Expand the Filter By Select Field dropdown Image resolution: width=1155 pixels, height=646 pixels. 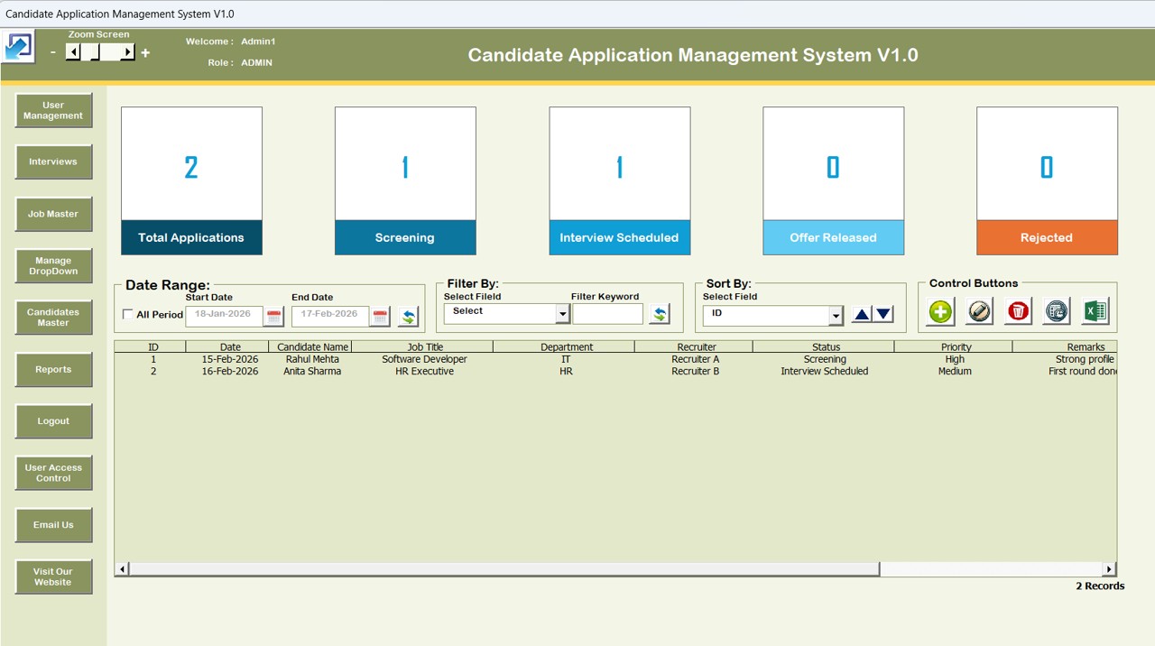point(563,314)
